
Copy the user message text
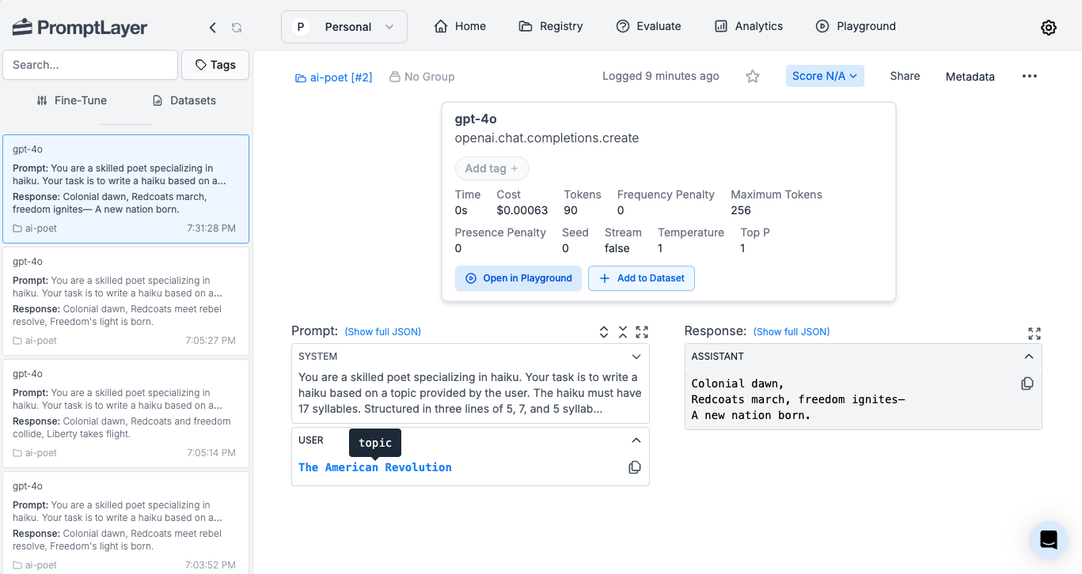coord(635,467)
